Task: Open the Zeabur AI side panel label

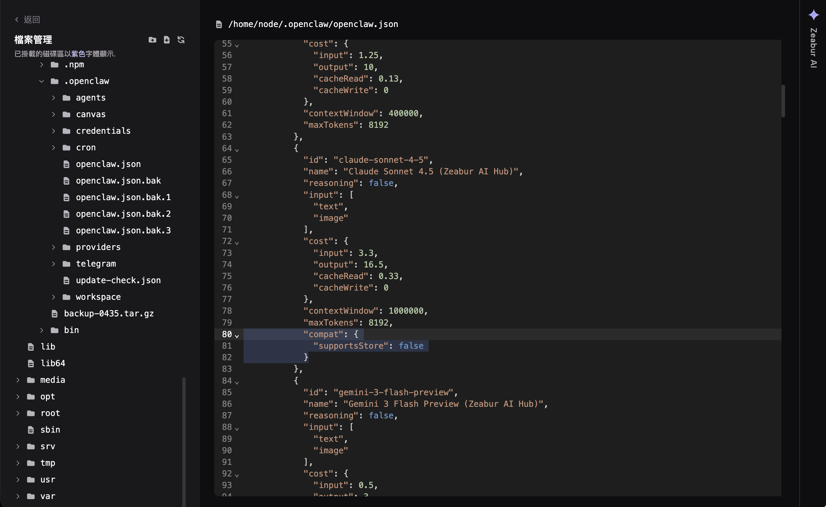Action: [813, 48]
